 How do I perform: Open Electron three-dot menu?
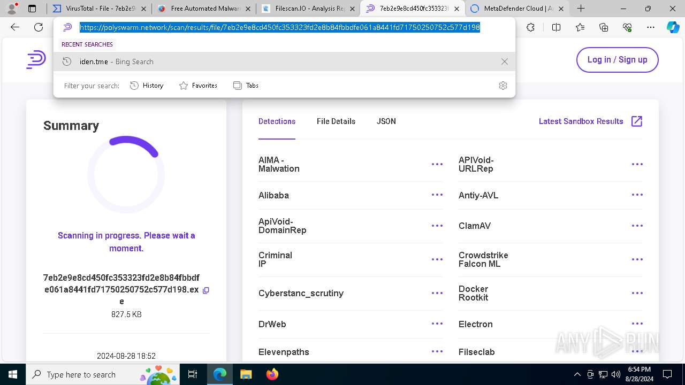click(x=637, y=324)
